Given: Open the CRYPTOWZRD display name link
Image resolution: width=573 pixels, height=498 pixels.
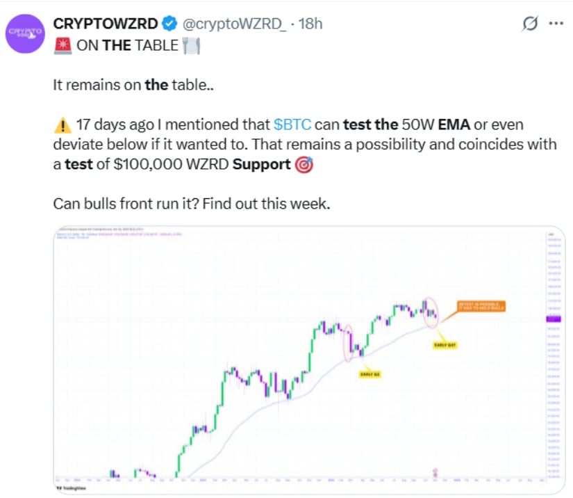Looking at the screenshot, I should pyautogui.click(x=106, y=24).
